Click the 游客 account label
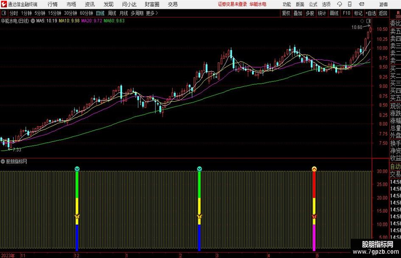The image size is (401, 258). click(x=383, y=4)
